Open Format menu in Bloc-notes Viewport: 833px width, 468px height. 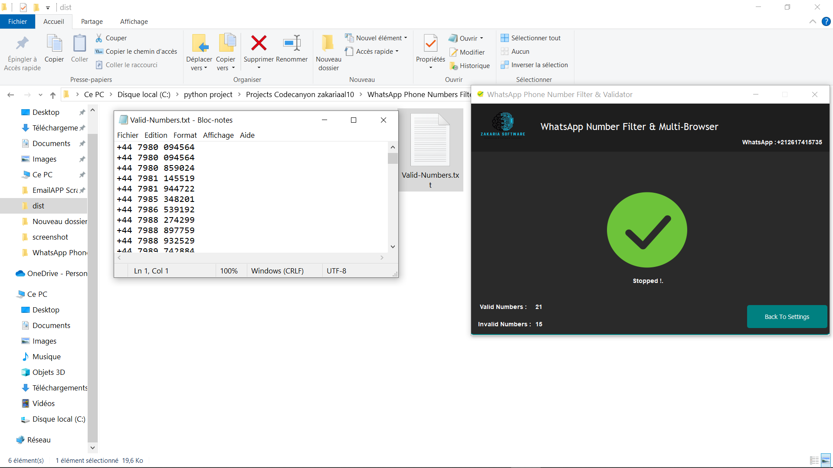(185, 135)
